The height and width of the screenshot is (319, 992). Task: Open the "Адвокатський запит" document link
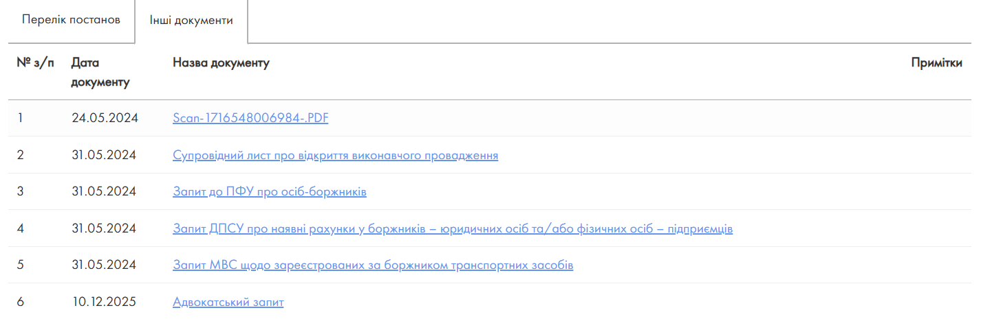tap(228, 302)
